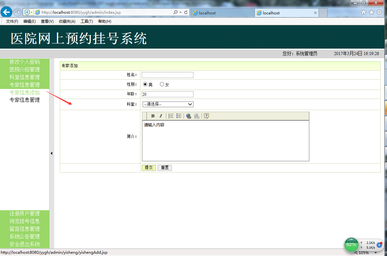This screenshot has width=387, height=256.
Task: Collapse the sidebar with the black arrow handle
Action: (51, 153)
